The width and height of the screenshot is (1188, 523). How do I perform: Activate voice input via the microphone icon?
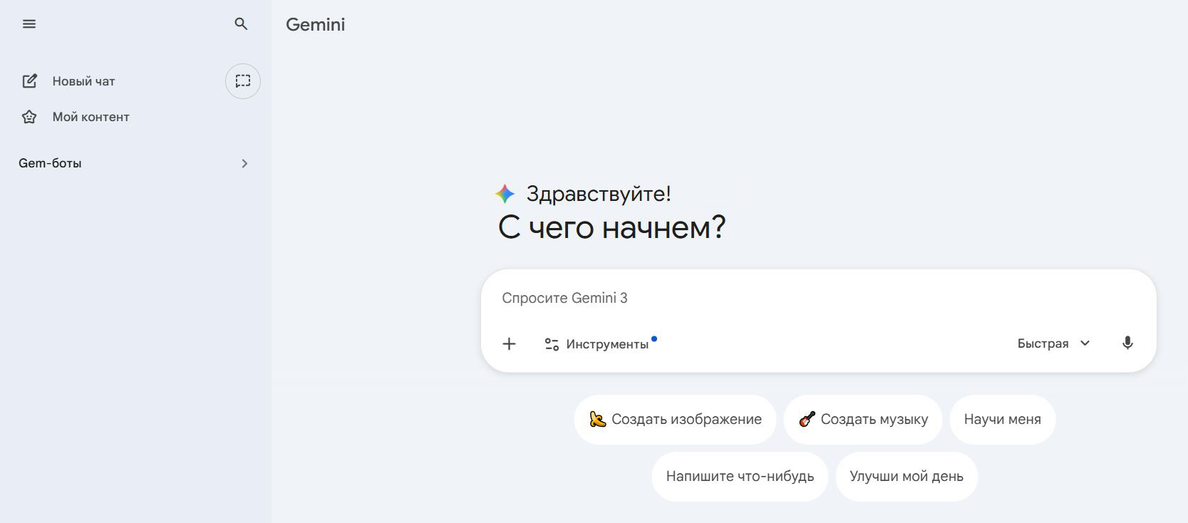click(x=1128, y=343)
